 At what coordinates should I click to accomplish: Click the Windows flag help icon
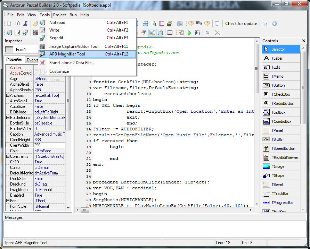(x=199, y=24)
